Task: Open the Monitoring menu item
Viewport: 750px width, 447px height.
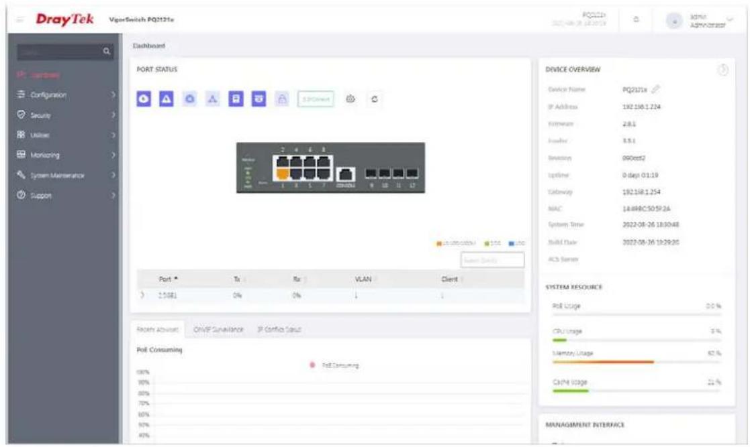Action: pyautogui.click(x=66, y=155)
